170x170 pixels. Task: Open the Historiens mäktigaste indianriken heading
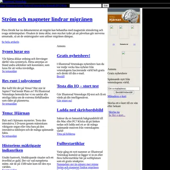coord(21,148)
